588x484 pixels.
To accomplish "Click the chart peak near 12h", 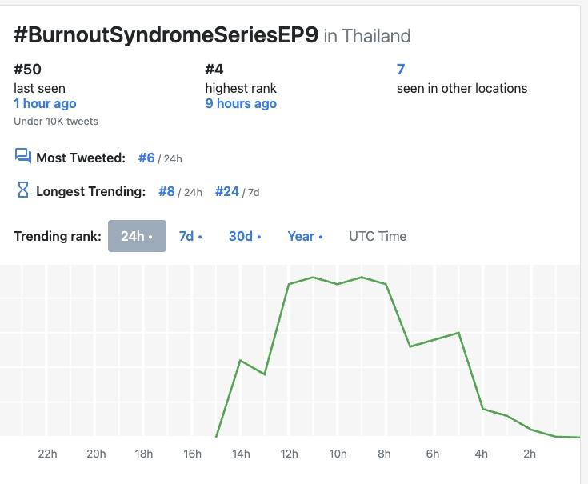I will click(290, 284).
